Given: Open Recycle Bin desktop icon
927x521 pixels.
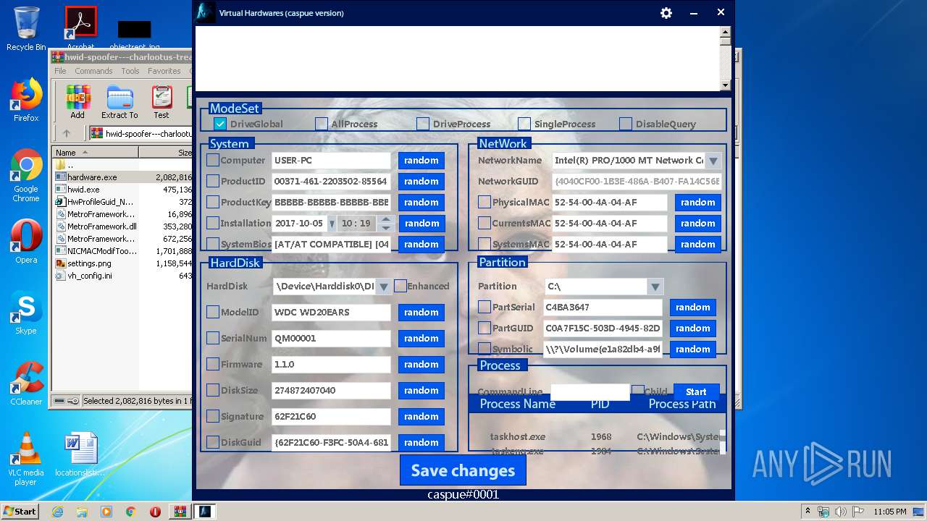Looking at the screenshot, I should click(x=26, y=28).
